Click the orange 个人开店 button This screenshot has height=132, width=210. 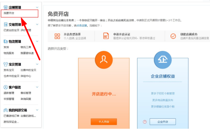104,122
